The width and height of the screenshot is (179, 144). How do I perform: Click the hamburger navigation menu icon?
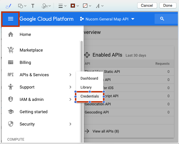(11, 19)
